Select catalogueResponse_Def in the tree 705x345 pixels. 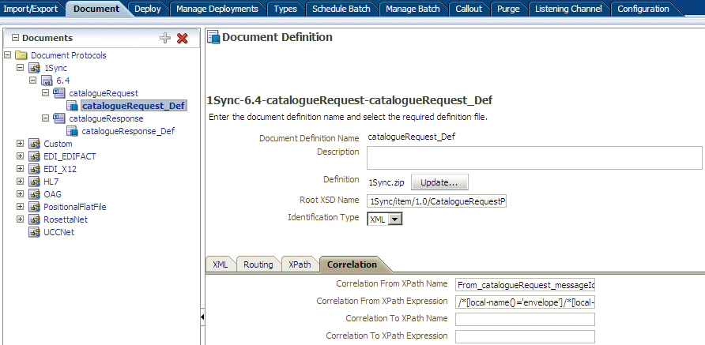[x=128, y=131]
